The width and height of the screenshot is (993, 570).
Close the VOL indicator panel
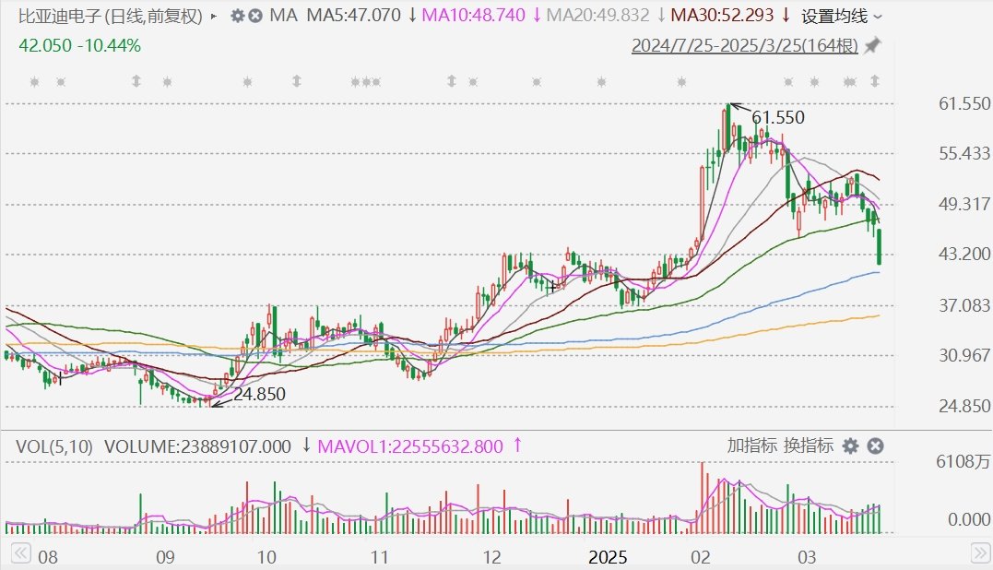pyautogui.click(x=875, y=446)
